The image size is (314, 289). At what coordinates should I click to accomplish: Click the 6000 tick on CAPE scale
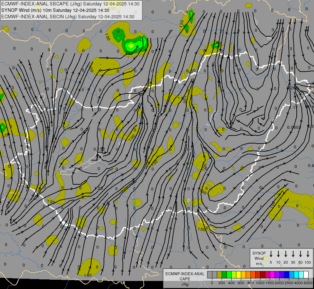pos(308,283)
